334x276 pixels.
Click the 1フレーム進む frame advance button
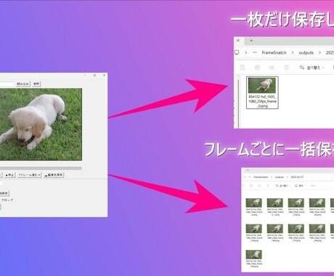coord(29,175)
